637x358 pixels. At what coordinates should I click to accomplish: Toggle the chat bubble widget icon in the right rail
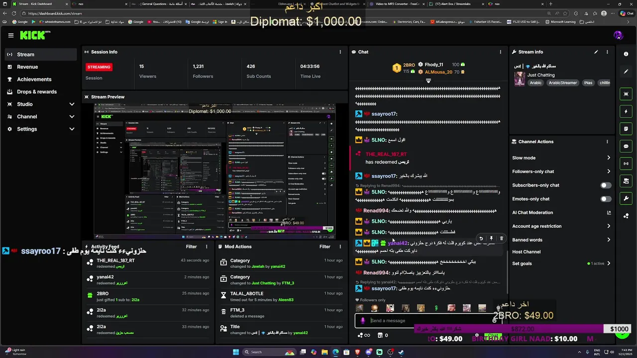pyautogui.click(x=626, y=146)
